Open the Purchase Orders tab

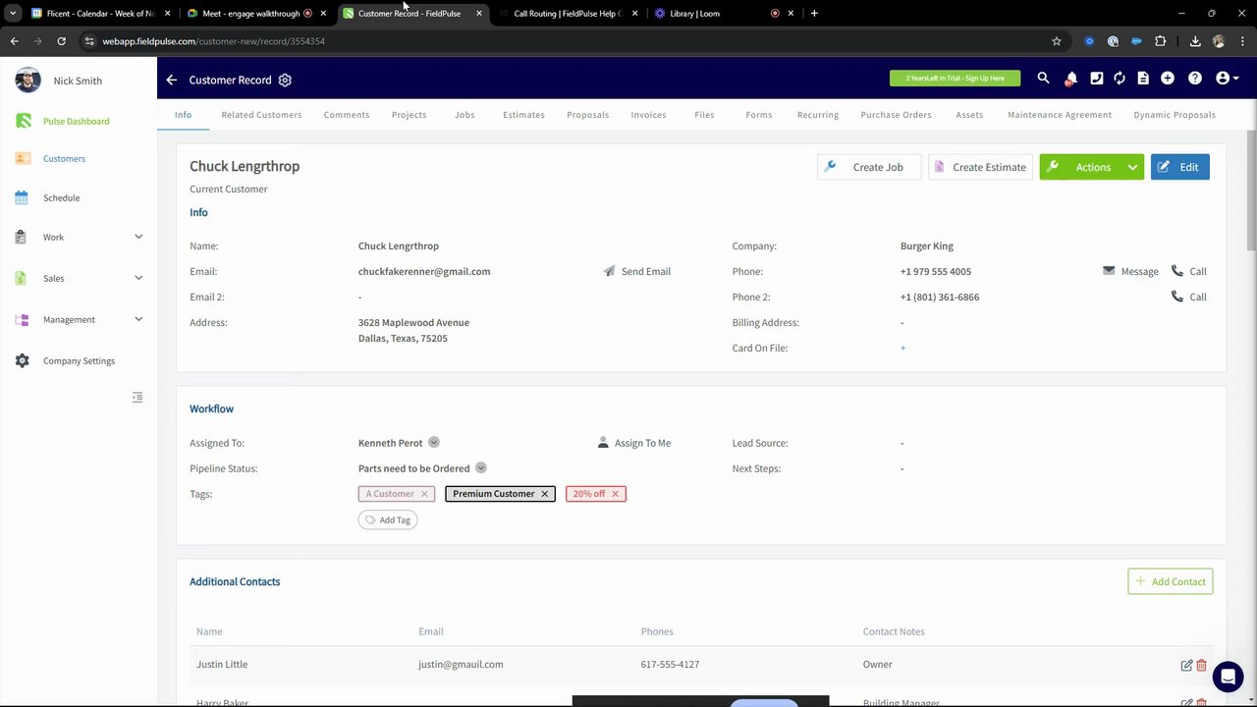pyautogui.click(x=896, y=115)
